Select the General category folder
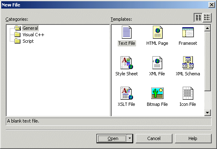 click(26, 28)
